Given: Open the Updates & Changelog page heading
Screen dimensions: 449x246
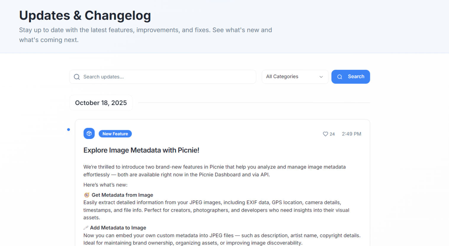Looking at the screenshot, I should pyautogui.click(x=85, y=15).
